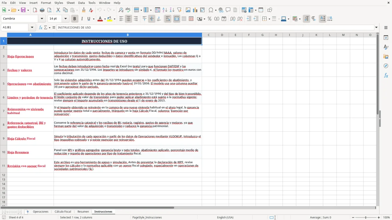The height and width of the screenshot is (220, 392).
Task: Expand the formula bar
Action: pos(376,27)
